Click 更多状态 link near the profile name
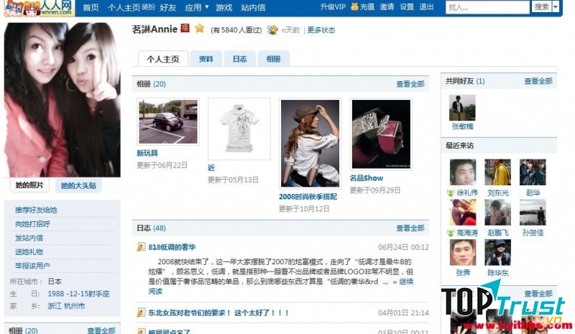Viewport: 575px width, 334px height. coord(321,30)
